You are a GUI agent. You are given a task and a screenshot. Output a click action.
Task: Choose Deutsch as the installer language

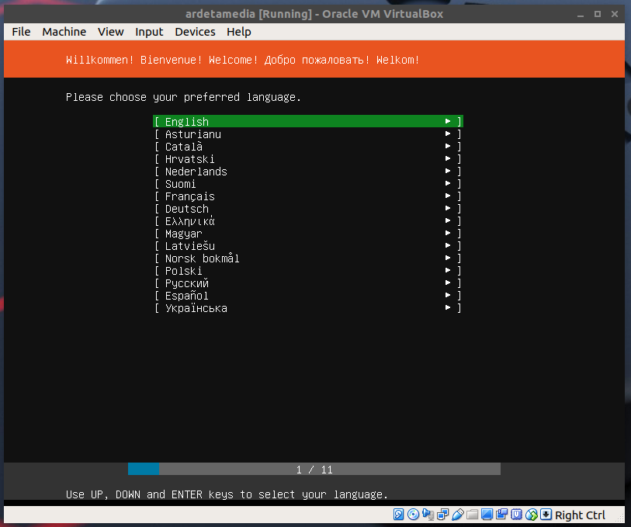(x=187, y=209)
